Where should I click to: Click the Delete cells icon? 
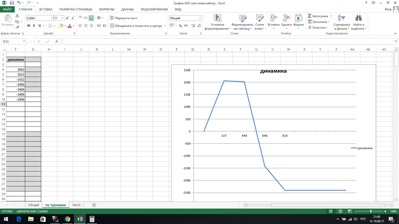tap(287, 18)
